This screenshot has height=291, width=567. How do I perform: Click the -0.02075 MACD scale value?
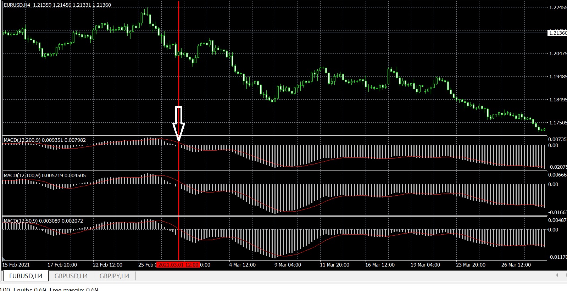coord(557,167)
